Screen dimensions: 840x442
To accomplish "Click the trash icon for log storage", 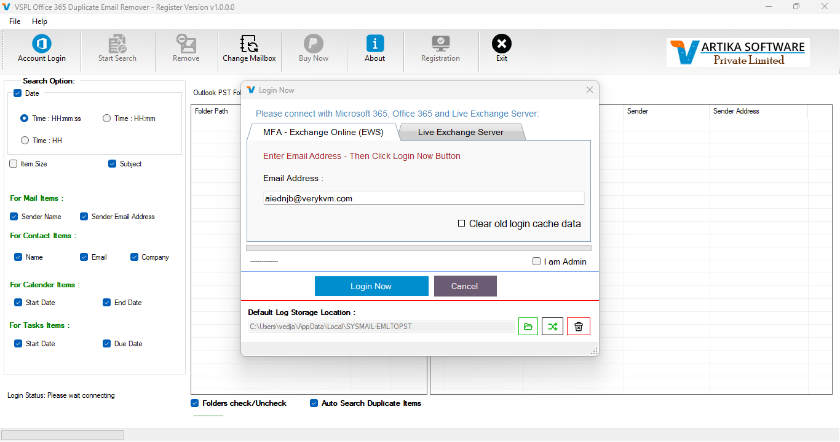I will 579,327.
